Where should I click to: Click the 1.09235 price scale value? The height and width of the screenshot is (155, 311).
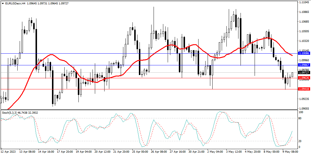[x=303, y=99]
